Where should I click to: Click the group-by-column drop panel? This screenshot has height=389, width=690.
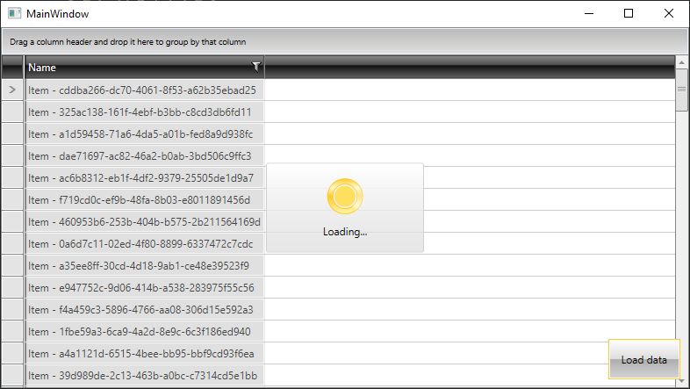click(344, 41)
